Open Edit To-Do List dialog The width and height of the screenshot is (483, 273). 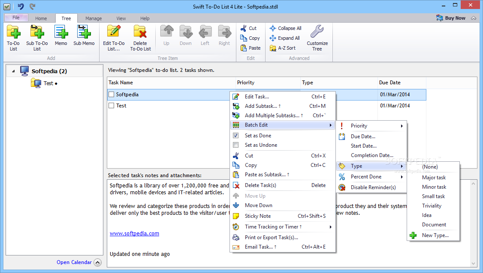114,38
